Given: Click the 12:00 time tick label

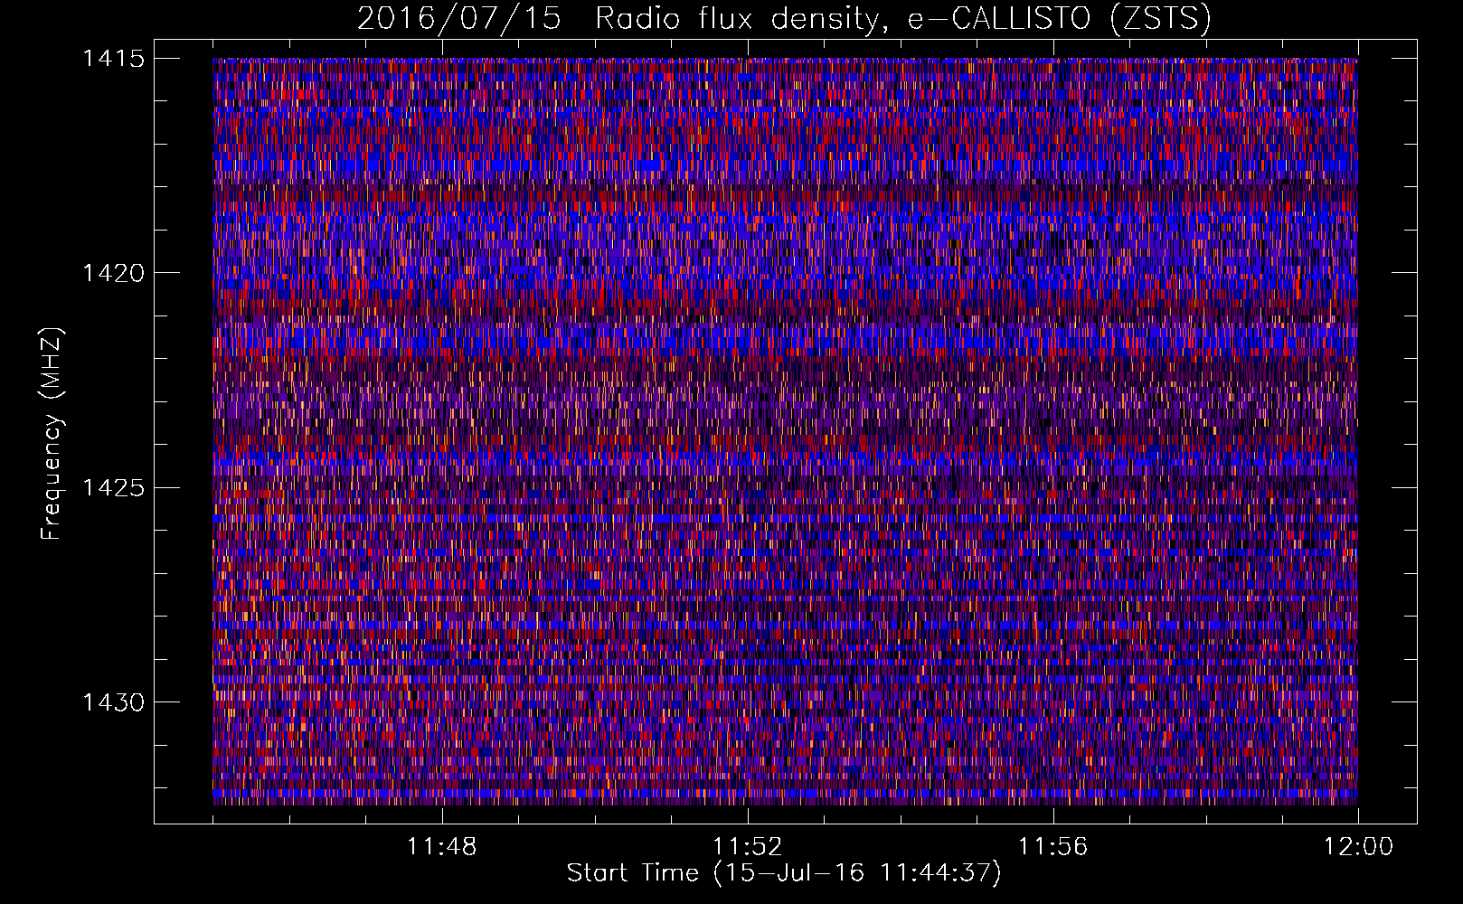Looking at the screenshot, I should 1359,847.
